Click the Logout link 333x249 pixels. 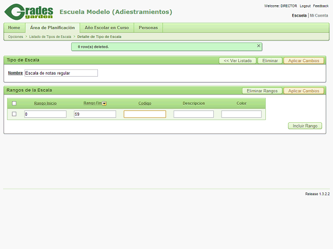click(305, 6)
